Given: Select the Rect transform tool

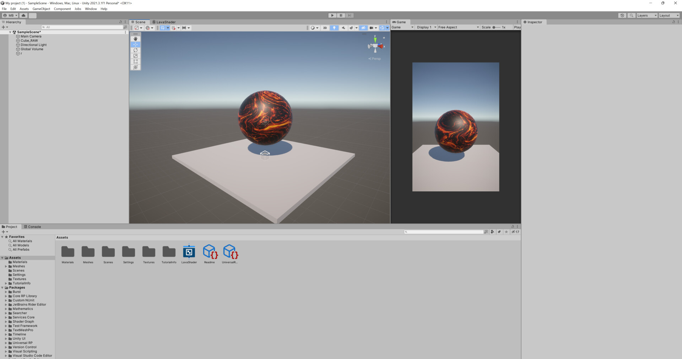Looking at the screenshot, I should (135, 61).
